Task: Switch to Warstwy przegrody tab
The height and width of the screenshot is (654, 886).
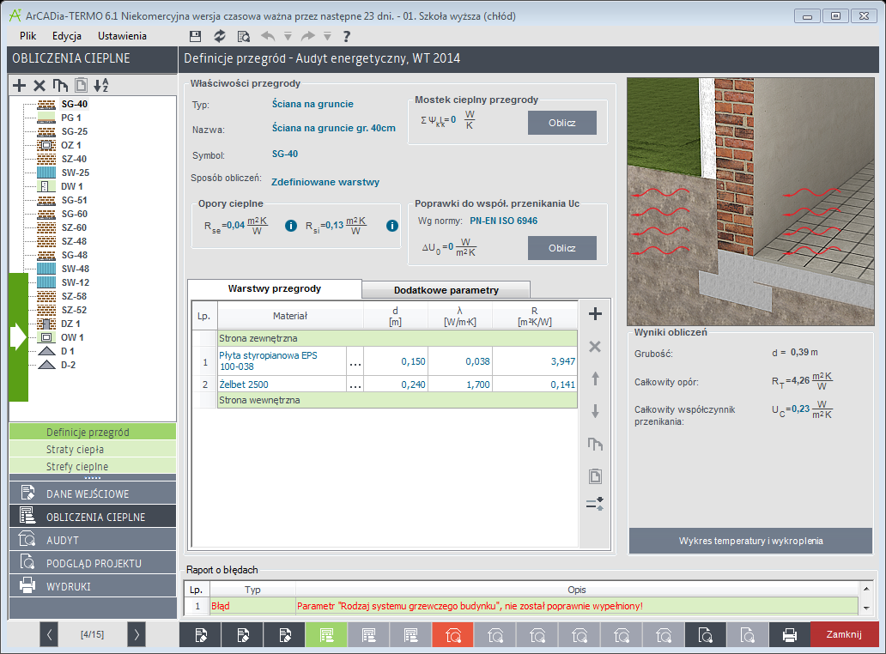Action: 275,288
